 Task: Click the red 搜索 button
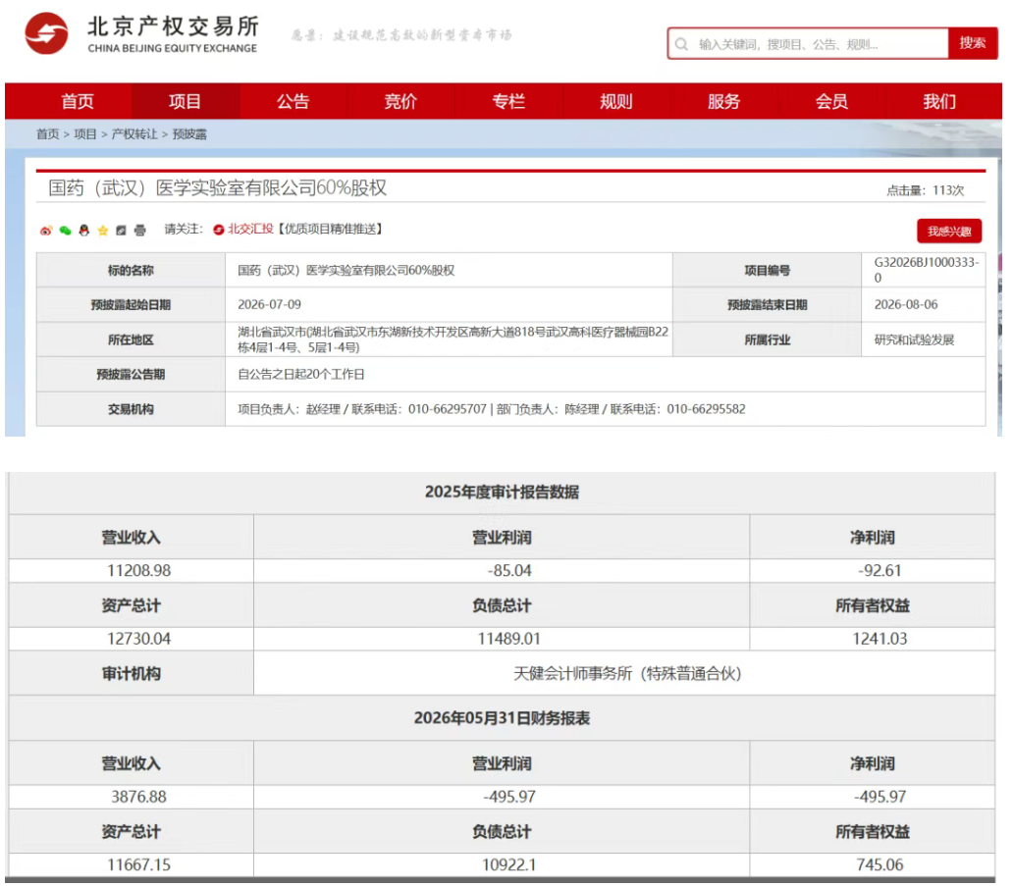point(973,43)
